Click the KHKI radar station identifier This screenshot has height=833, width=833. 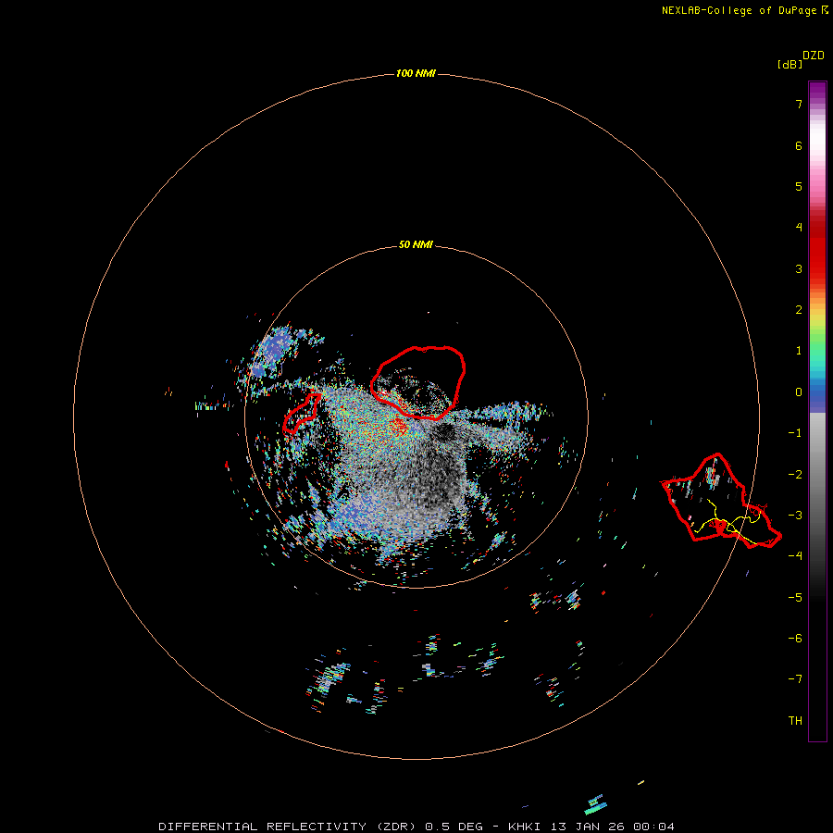pos(527,827)
